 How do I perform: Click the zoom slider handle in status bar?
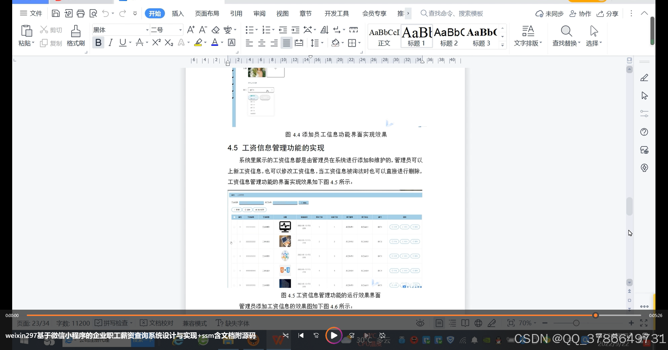576,323
